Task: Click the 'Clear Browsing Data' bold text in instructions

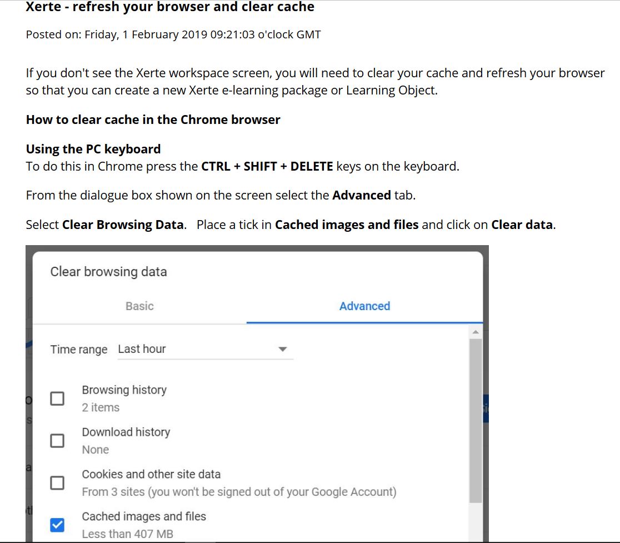Action: [x=123, y=225]
